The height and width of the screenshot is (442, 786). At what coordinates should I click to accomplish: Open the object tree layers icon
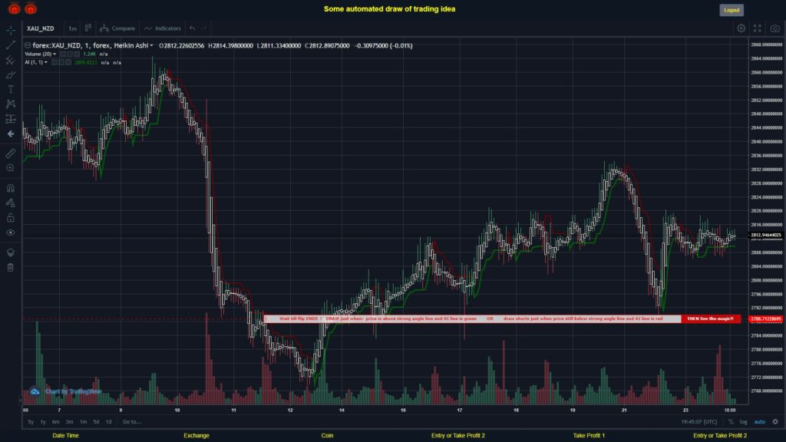point(11,252)
